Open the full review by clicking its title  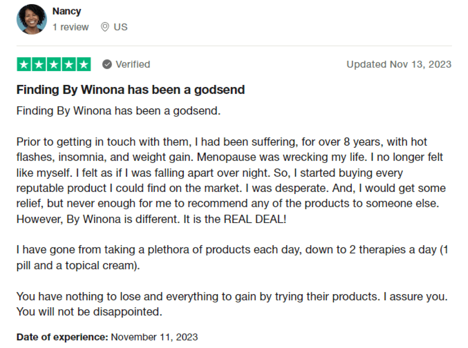130,89
